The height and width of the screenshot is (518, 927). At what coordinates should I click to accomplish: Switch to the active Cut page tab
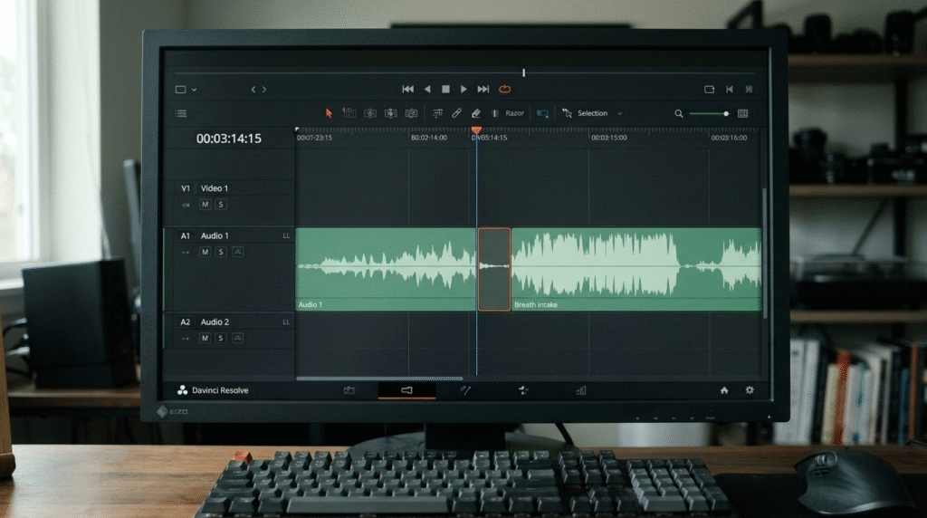(406, 390)
